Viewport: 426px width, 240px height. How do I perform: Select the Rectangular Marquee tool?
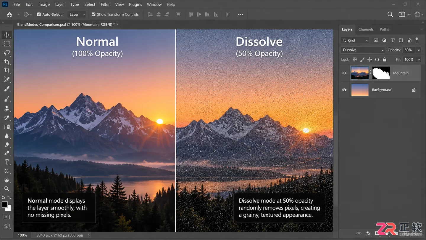(7, 44)
